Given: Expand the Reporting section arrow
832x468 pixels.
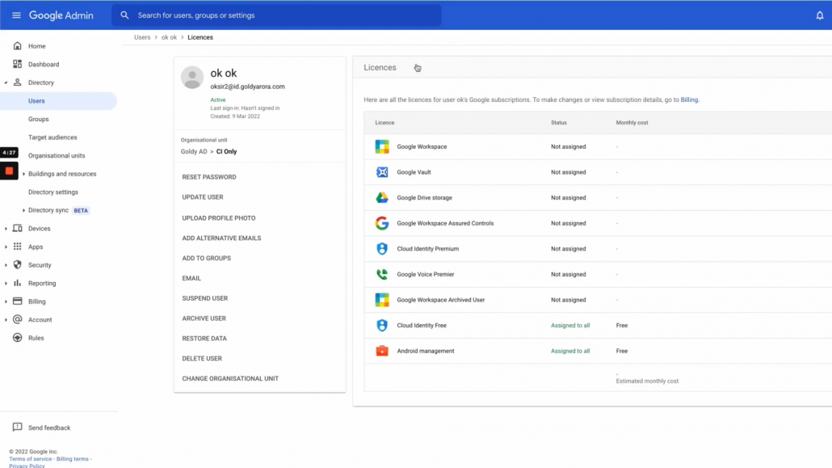Looking at the screenshot, I should tap(6, 284).
